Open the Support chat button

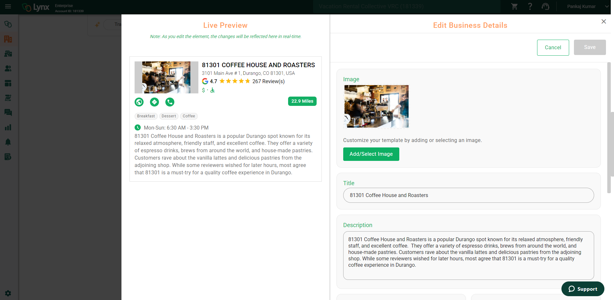tap(583, 289)
